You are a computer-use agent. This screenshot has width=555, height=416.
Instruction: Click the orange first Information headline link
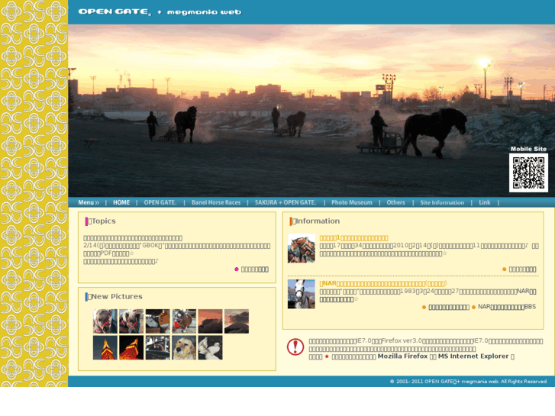(x=353, y=238)
